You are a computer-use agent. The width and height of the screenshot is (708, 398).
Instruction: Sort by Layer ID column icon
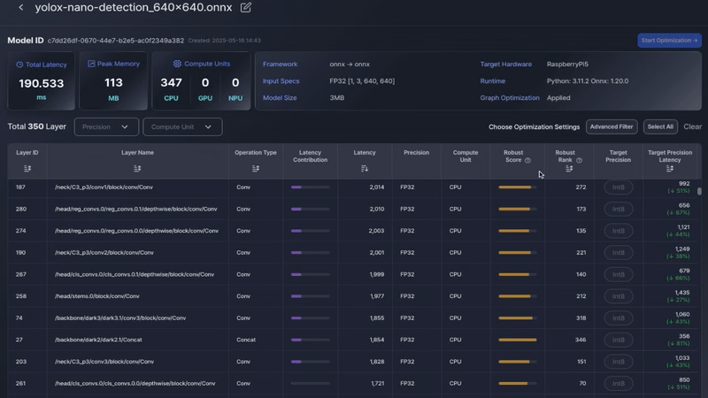click(27, 168)
